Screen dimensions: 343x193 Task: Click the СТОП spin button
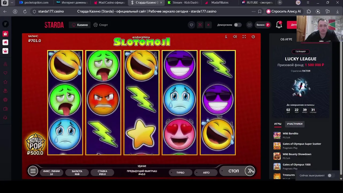click(234, 171)
